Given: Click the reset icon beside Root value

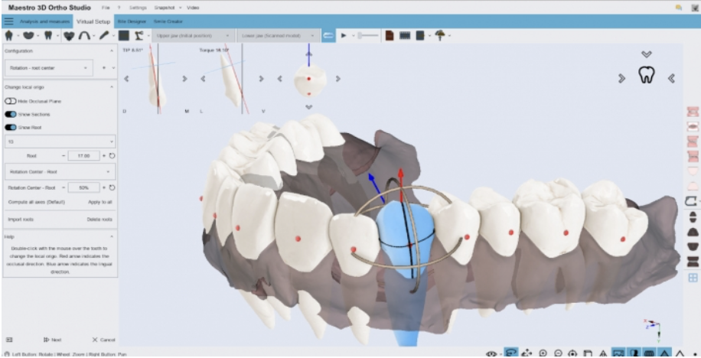Looking at the screenshot, I should point(112,156).
